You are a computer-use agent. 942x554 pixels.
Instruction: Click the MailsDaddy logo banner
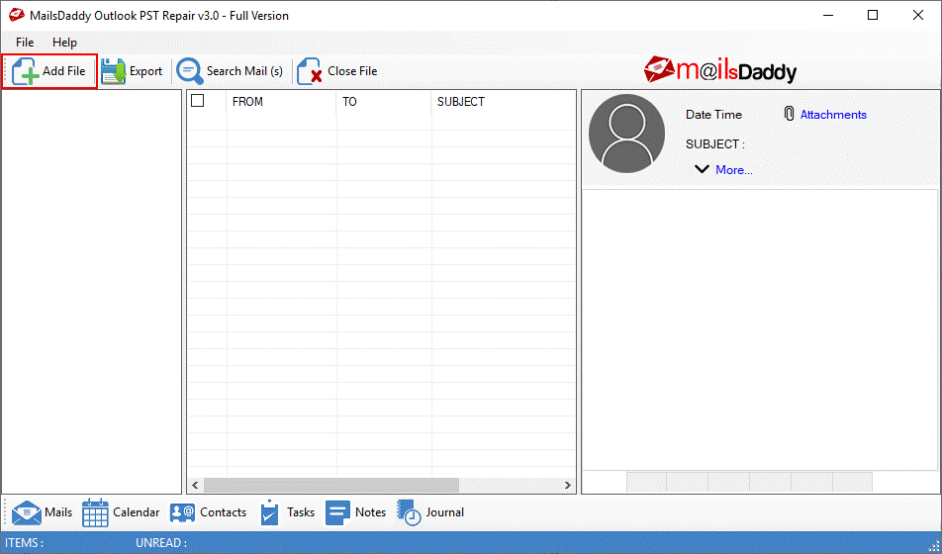719,70
